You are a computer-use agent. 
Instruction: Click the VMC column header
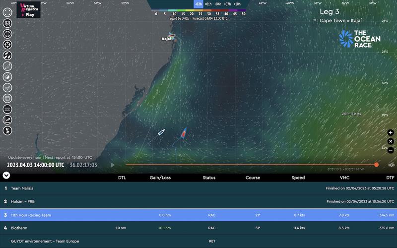[x=344, y=178]
